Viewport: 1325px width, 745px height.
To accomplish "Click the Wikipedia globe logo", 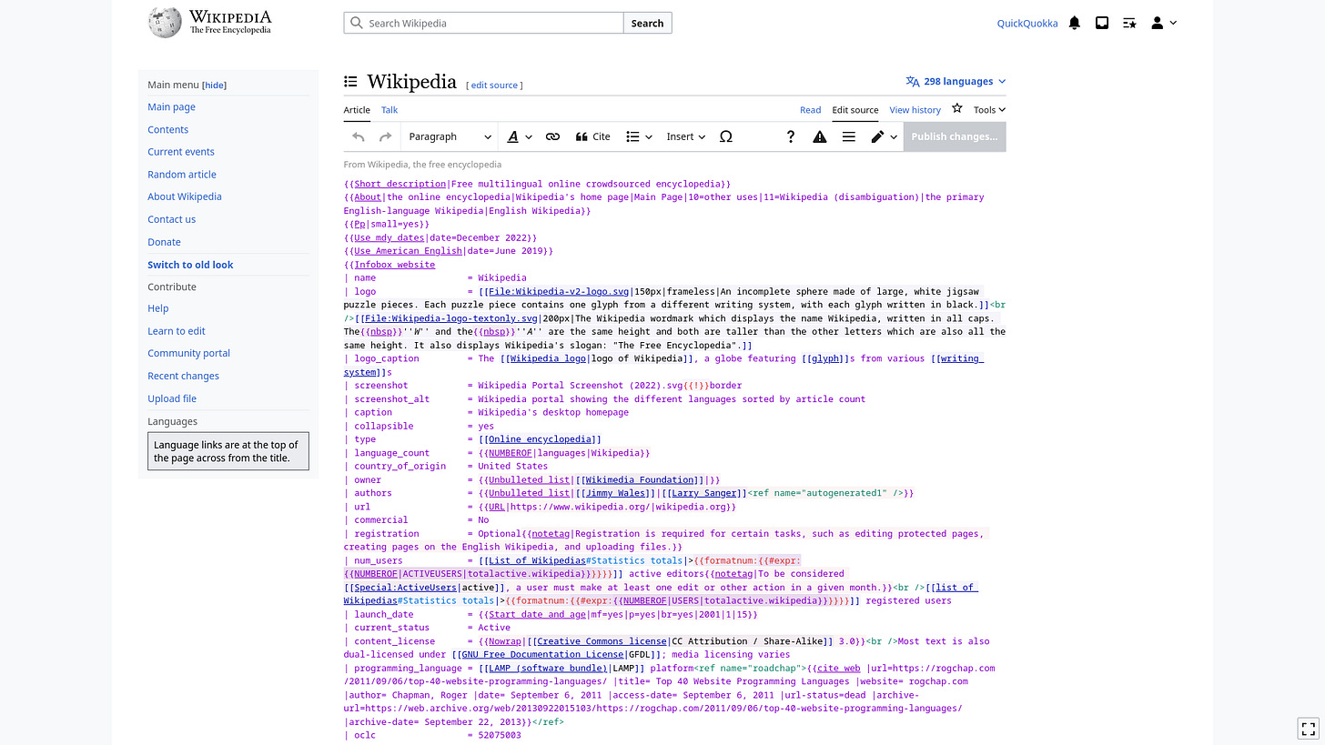I will pos(165,23).
